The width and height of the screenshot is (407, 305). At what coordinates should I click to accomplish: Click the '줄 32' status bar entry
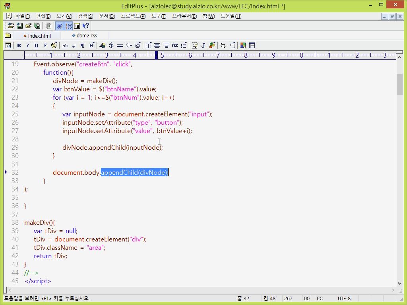coord(243,299)
